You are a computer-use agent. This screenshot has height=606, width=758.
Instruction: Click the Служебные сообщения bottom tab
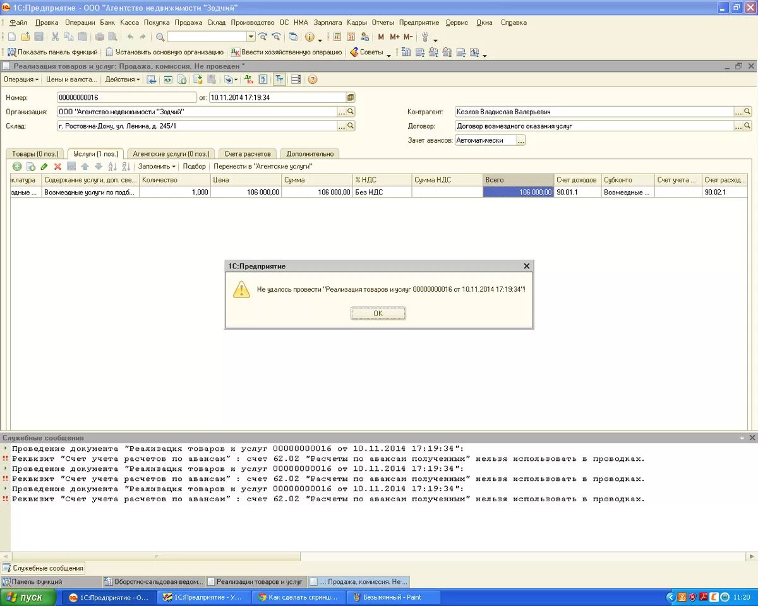point(43,568)
